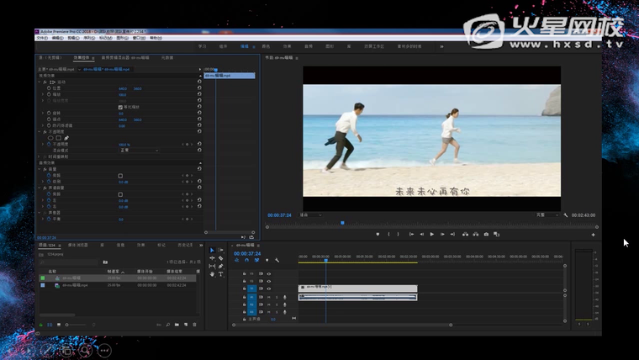Open the blend mode dropdown
639x360 pixels.
pos(139,151)
